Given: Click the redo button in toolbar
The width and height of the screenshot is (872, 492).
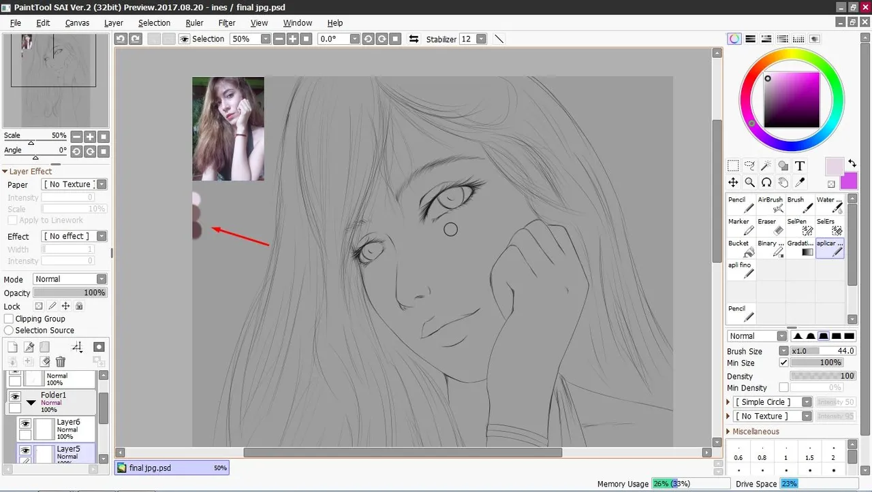Looking at the screenshot, I should tap(135, 39).
